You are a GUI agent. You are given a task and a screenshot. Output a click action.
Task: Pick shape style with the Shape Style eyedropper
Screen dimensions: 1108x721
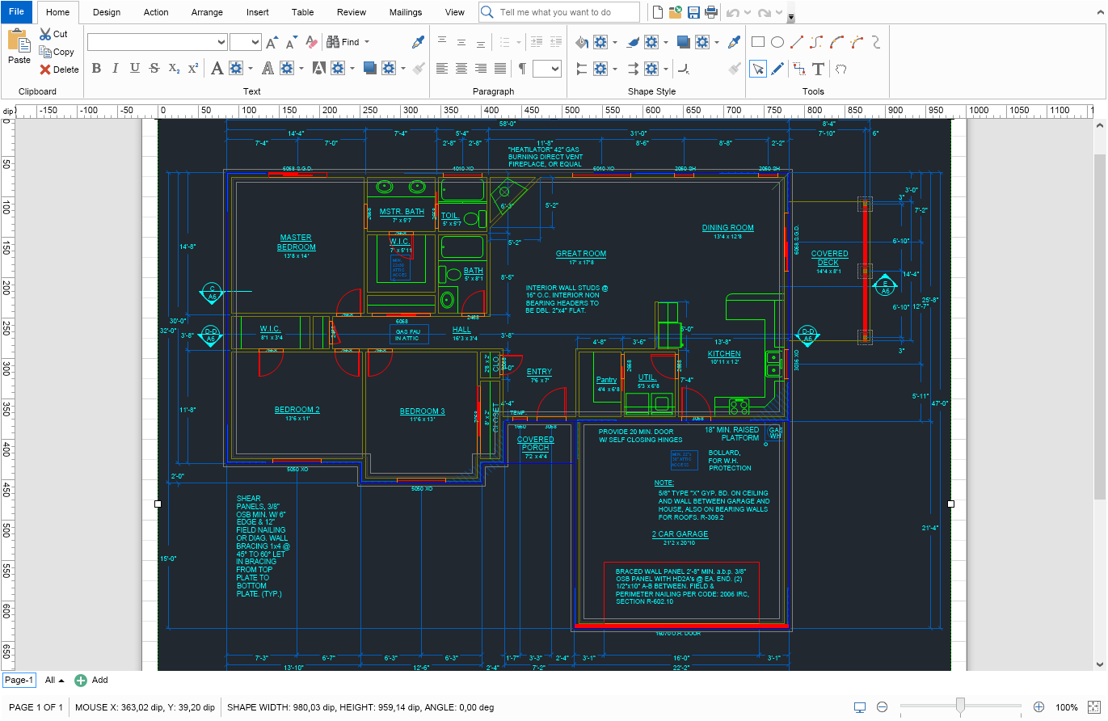[734, 42]
